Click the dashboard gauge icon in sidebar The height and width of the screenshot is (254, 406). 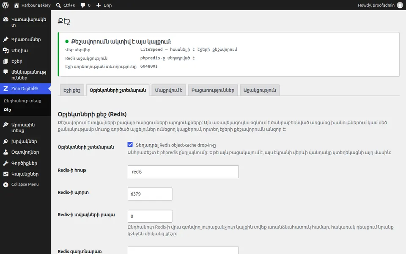5,19
